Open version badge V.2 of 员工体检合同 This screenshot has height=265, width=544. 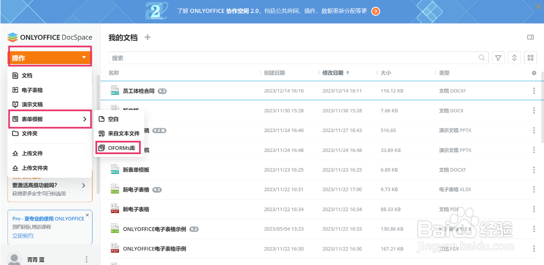(162, 91)
